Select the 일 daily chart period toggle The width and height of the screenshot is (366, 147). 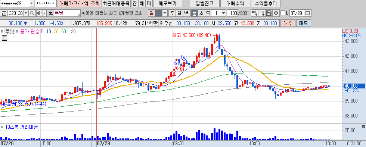pos(152,13)
